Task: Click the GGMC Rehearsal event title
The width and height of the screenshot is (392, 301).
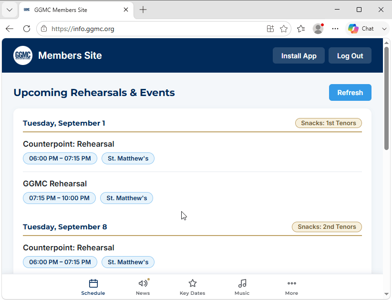Action: pos(55,183)
